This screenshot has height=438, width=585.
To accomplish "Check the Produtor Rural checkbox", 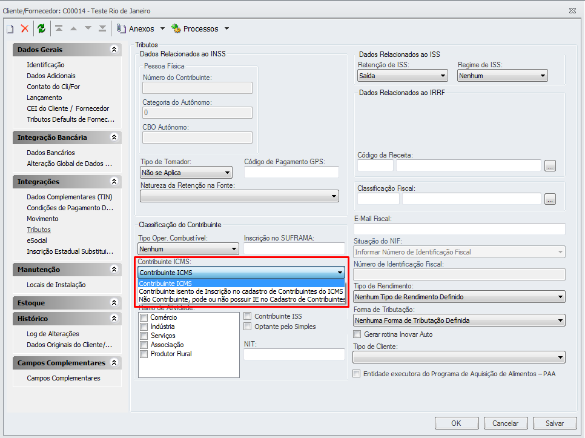I will pyautogui.click(x=144, y=354).
